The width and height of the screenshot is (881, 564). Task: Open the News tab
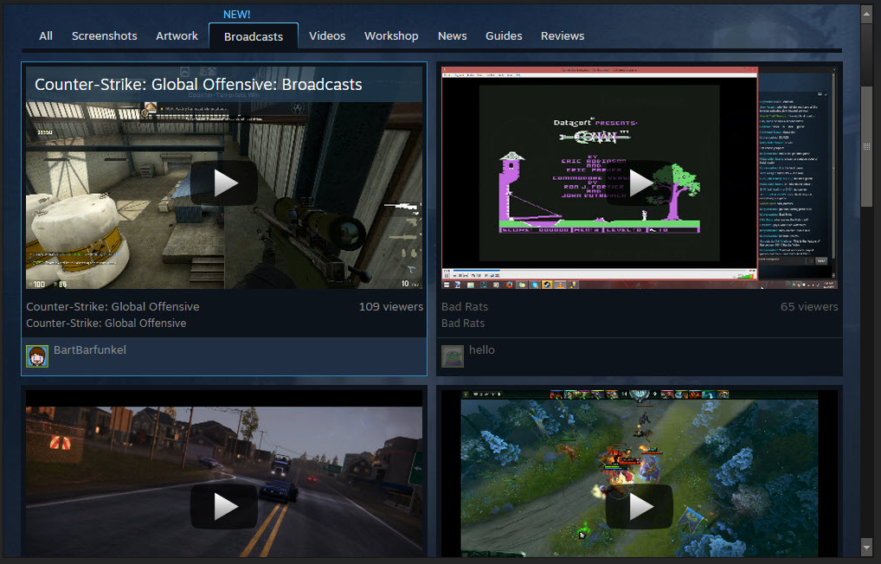pyautogui.click(x=453, y=36)
